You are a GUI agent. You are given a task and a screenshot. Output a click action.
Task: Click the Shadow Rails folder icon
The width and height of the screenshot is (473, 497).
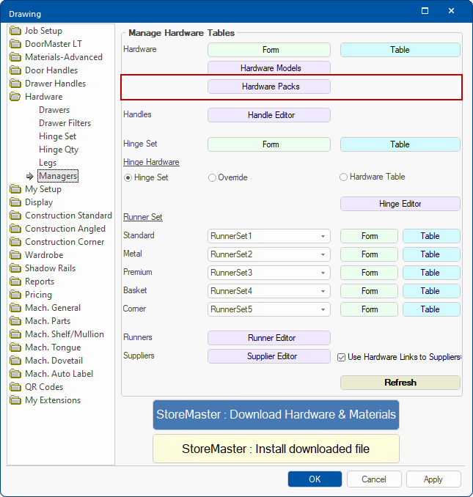pyautogui.click(x=16, y=268)
